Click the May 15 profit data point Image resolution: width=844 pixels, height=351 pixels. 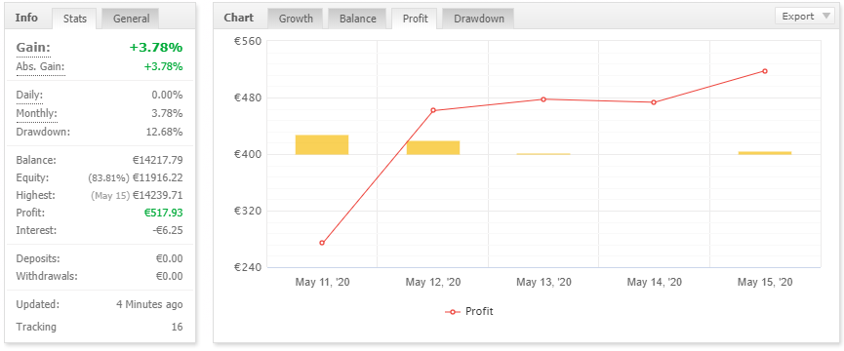coord(765,71)
